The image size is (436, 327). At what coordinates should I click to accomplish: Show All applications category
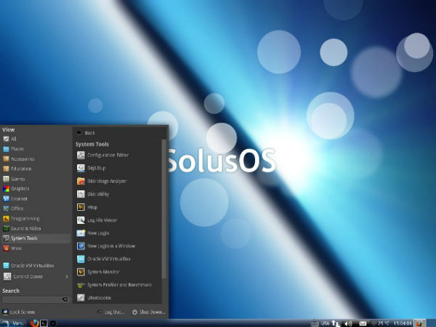pos(13,138)
